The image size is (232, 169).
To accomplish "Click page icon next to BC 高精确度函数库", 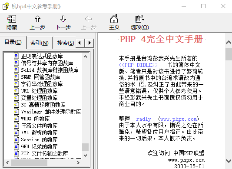I will (17, 105).
